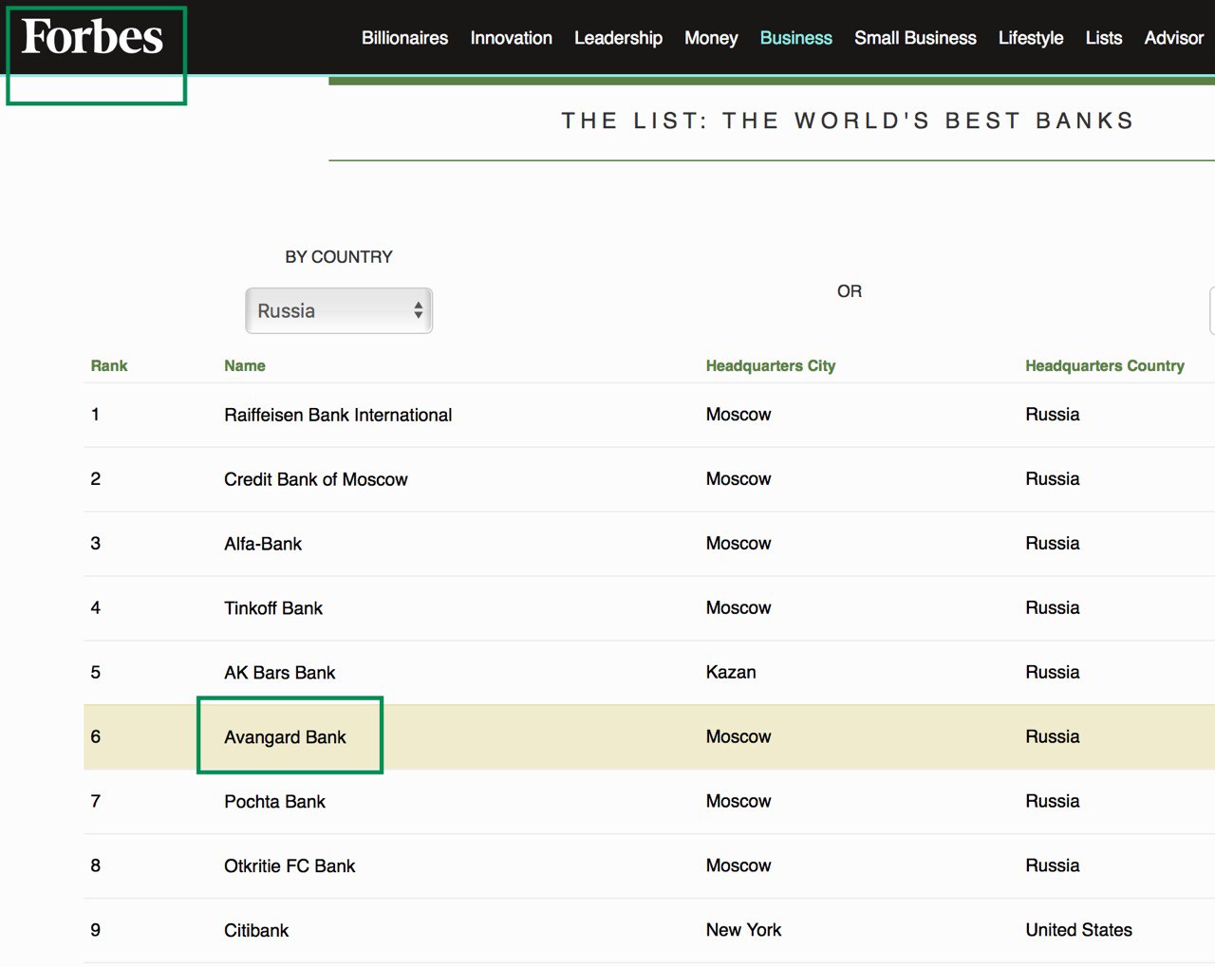This screenshot has height=967, width=1215.
Task: Select Raiffeisen Bank International row name
Action: [338, 415]
